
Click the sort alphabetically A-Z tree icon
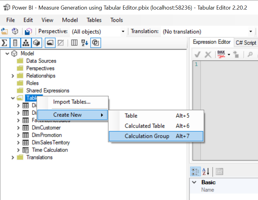tap(84, 43)
